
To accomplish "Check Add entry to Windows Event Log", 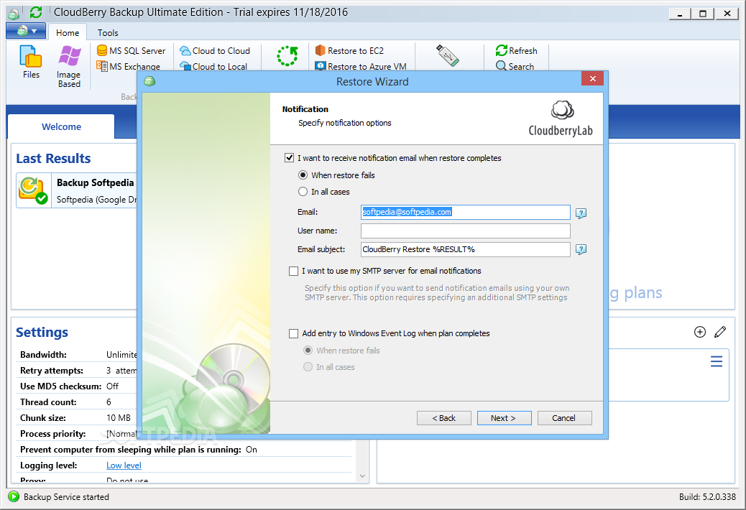I will (293, 334).
